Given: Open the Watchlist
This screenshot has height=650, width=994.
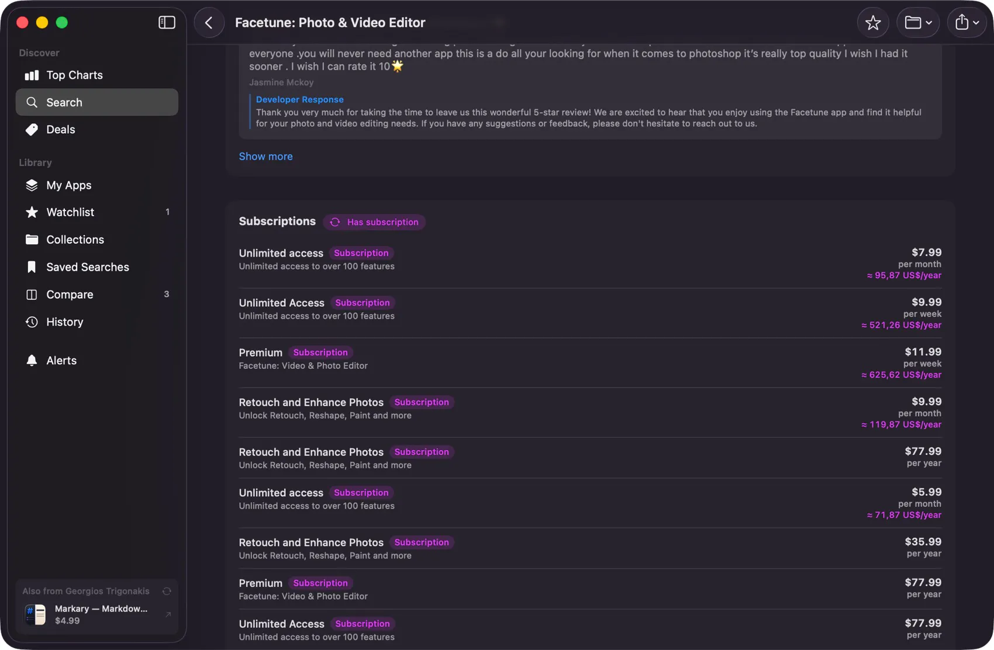Looking at the screenshot, I should [97, 212].
